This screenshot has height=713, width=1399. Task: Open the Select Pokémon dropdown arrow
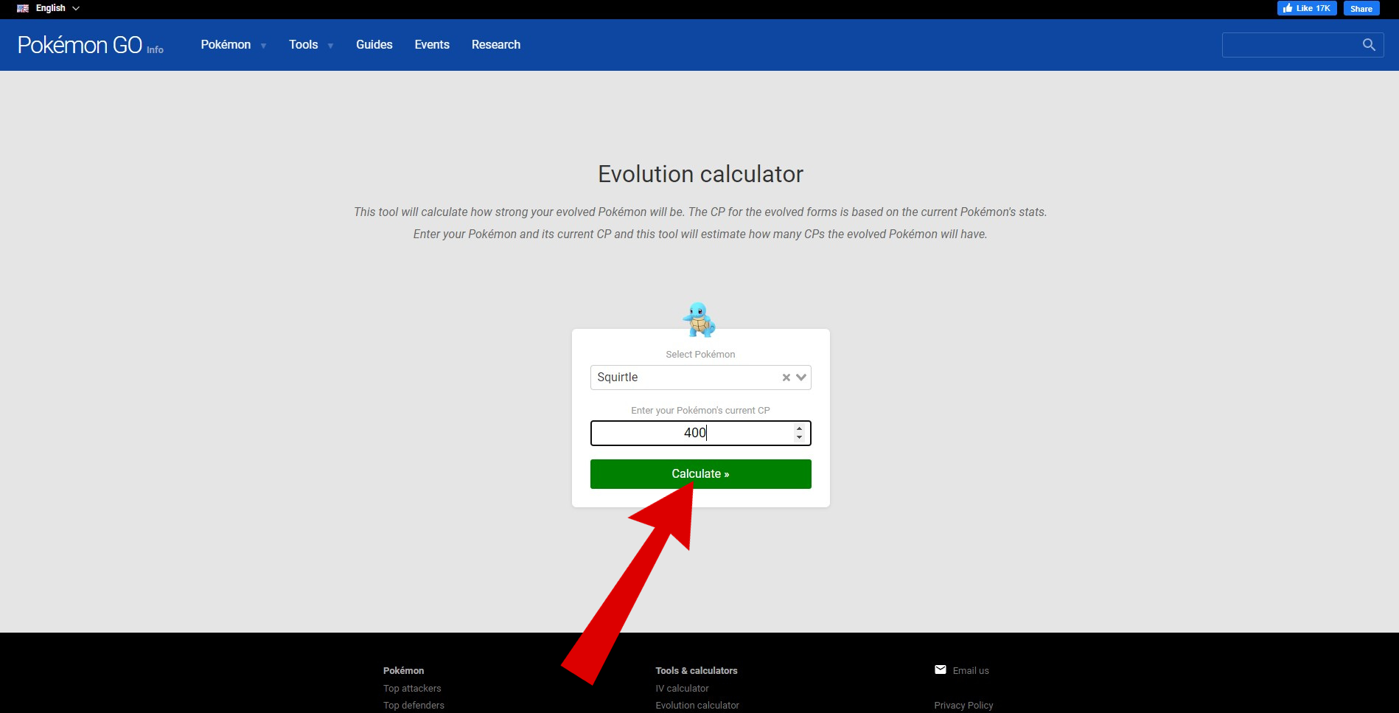pos(801,378)
